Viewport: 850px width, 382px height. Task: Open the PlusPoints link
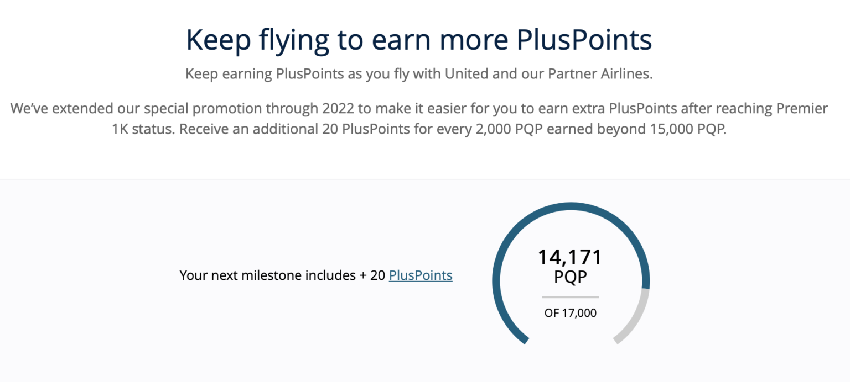tap(421, 275)
